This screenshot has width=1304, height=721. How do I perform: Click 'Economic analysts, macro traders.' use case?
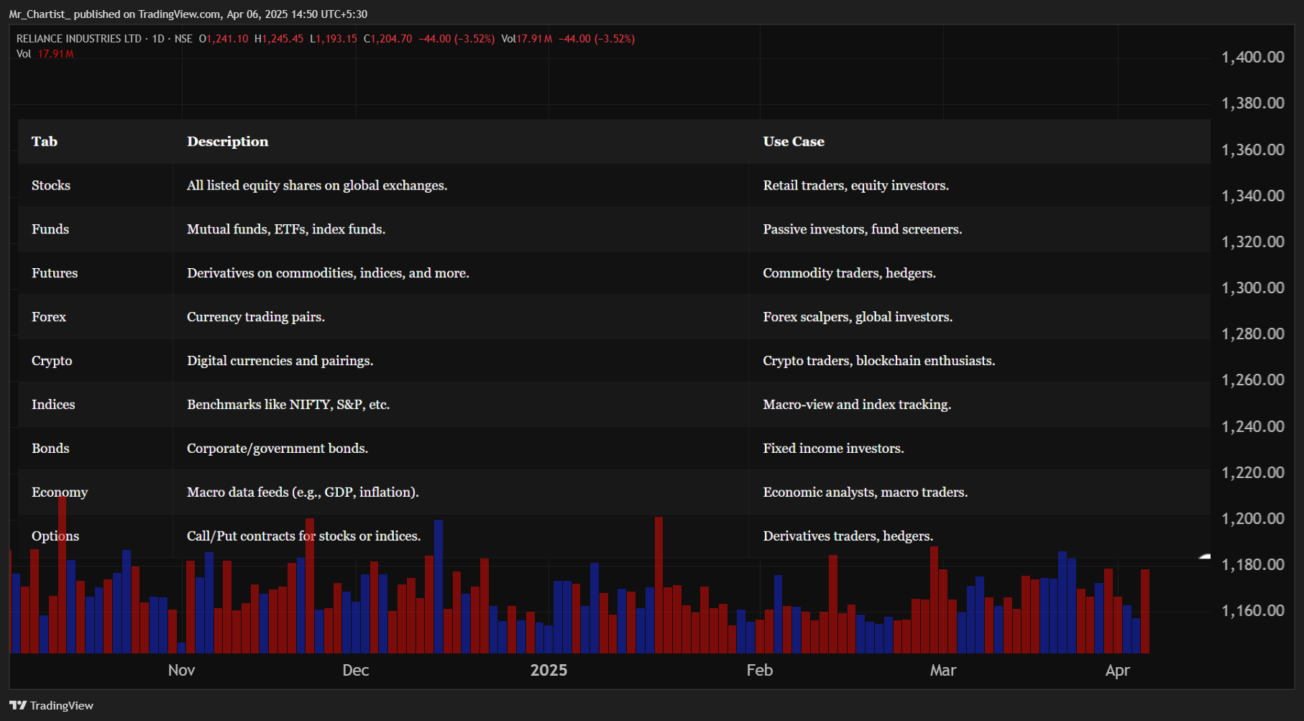pyautogui.click(x=865, y=492)
